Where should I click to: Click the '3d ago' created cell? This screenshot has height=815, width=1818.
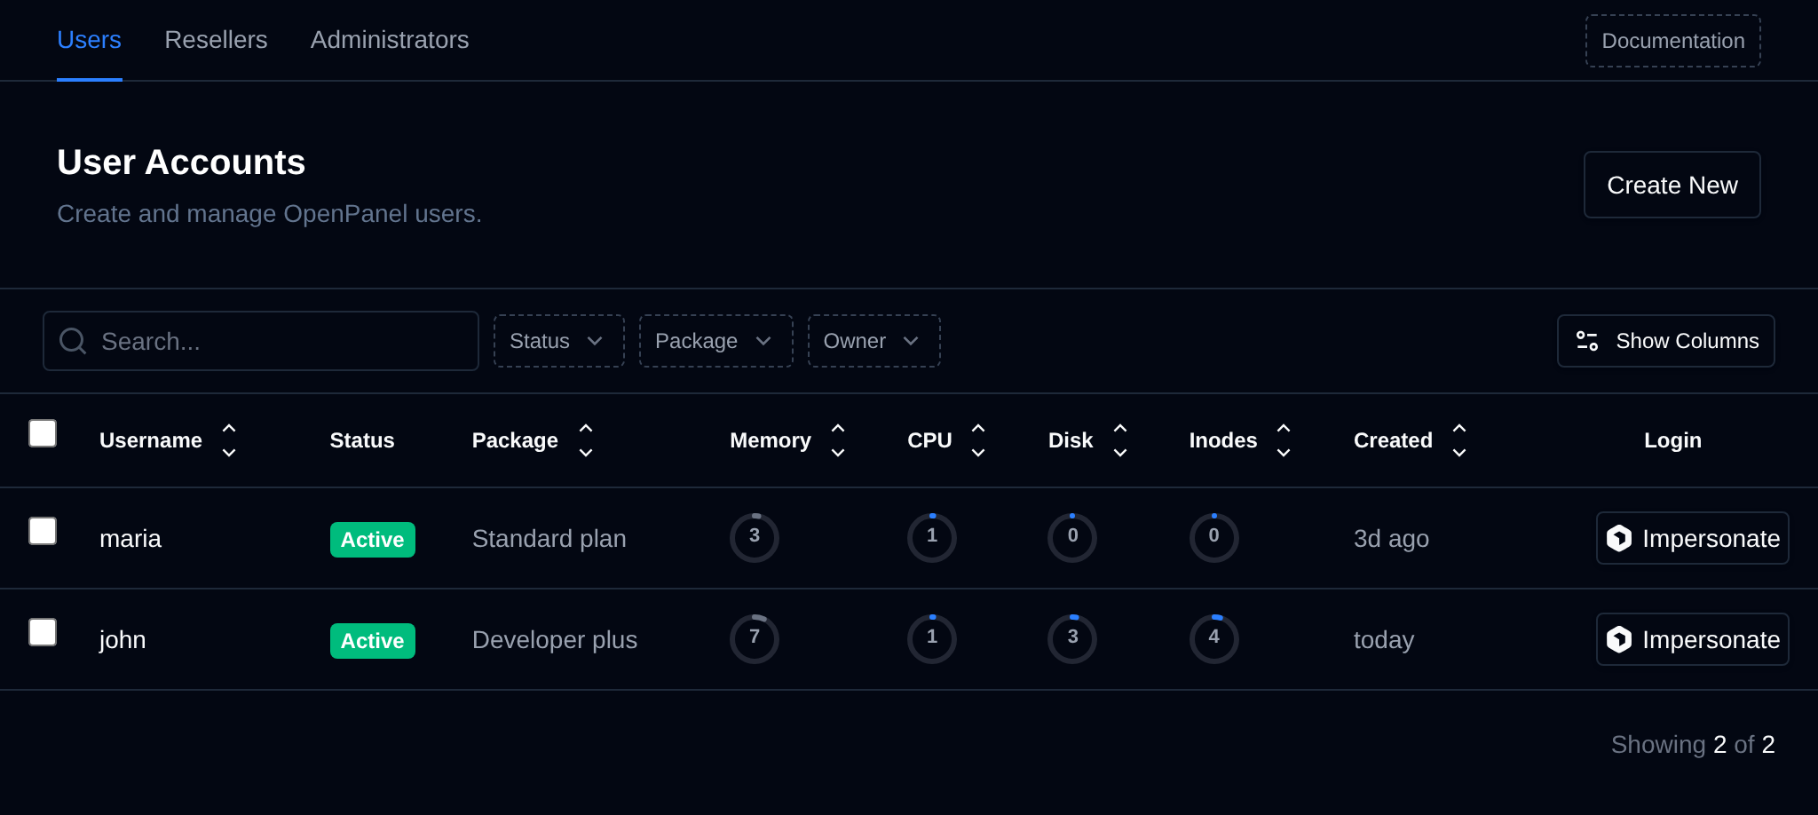coord(1391,539)
